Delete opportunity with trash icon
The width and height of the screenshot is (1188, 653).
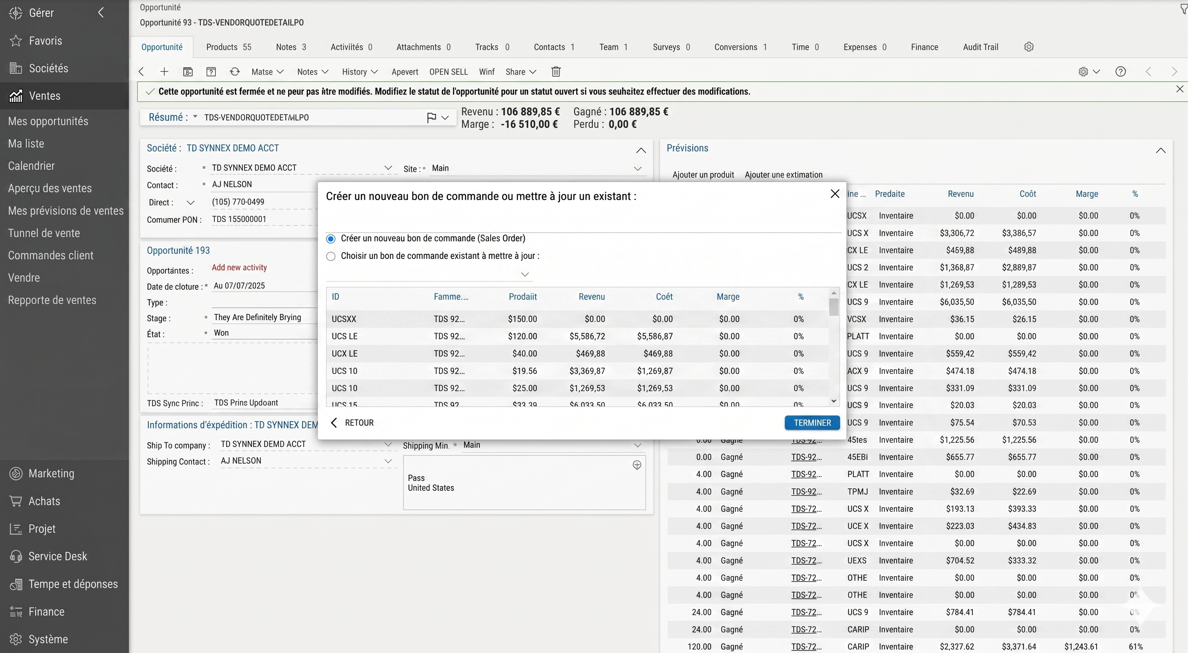point(556,71)
